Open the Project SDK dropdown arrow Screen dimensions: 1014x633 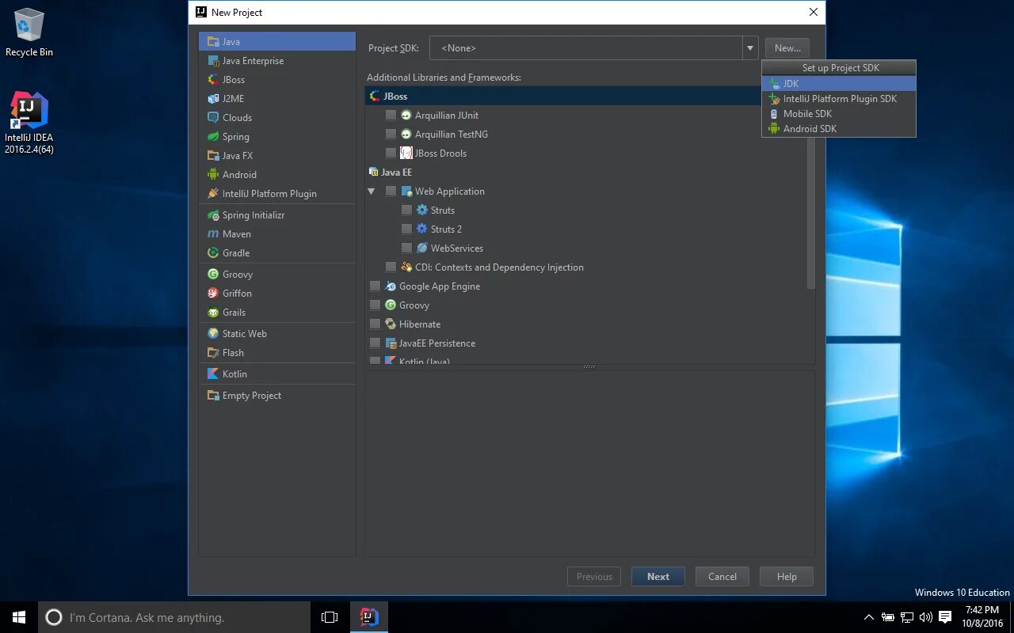click(x=749, y=48)
